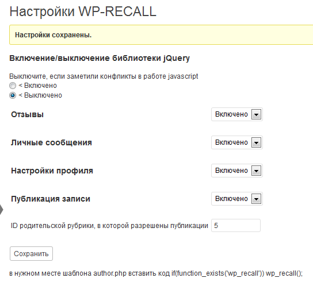The image size is (313, 282).
Task: Open the "Отзывы" dropdown
Action: [237, 114]
